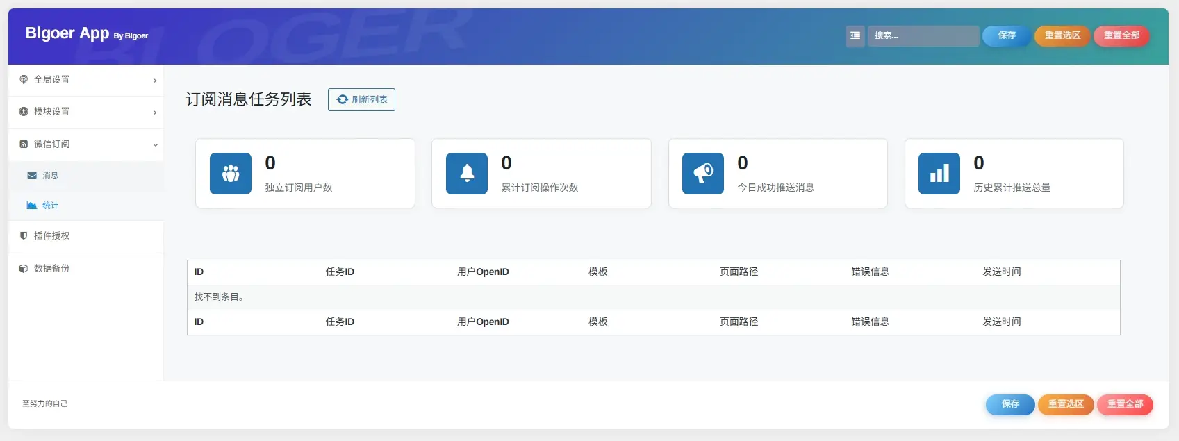Expand the 模块设置 chevron
The width and height of the screenshot is (1179, 441).
pyautogui.click(x=155, y=113)
